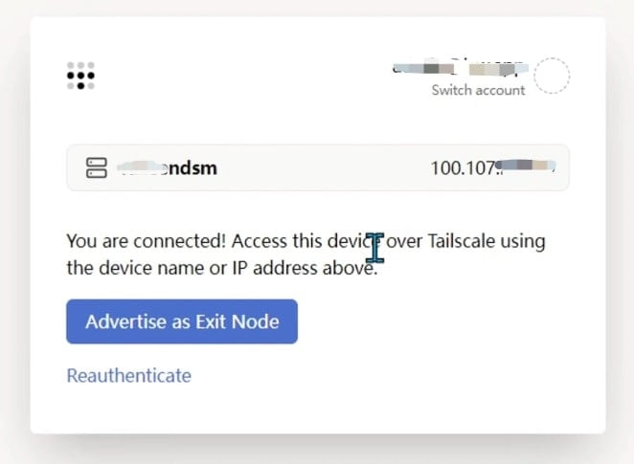The image size is (634, 464).
Task: Click the blurred part of the IP address
Action: [x=527, y=166]
